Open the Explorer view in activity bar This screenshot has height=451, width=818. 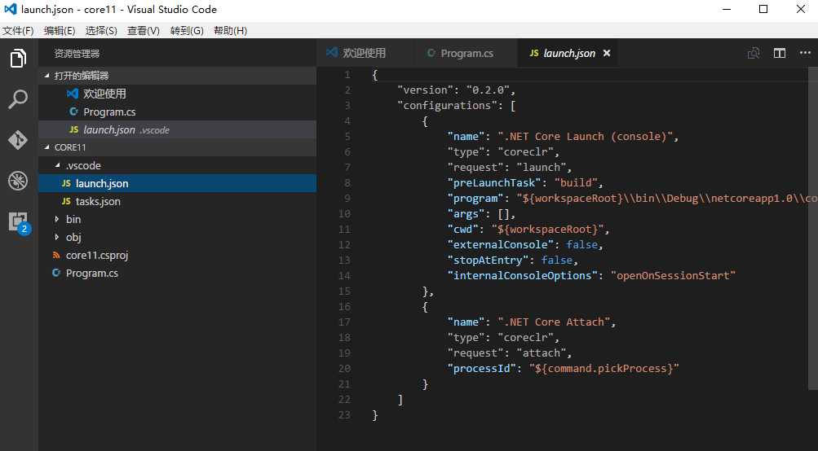pyautogui.click(x=18, y=58)
